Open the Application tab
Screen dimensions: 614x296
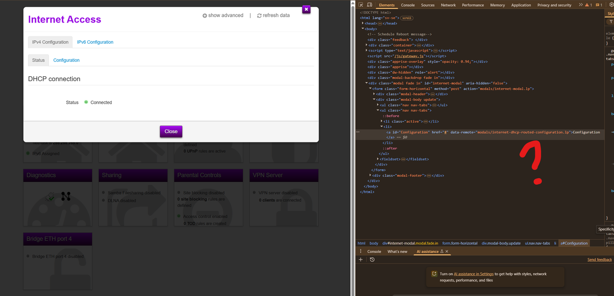(521, 5)
